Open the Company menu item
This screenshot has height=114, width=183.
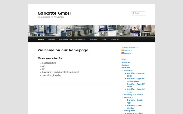[x=93, y=39]
